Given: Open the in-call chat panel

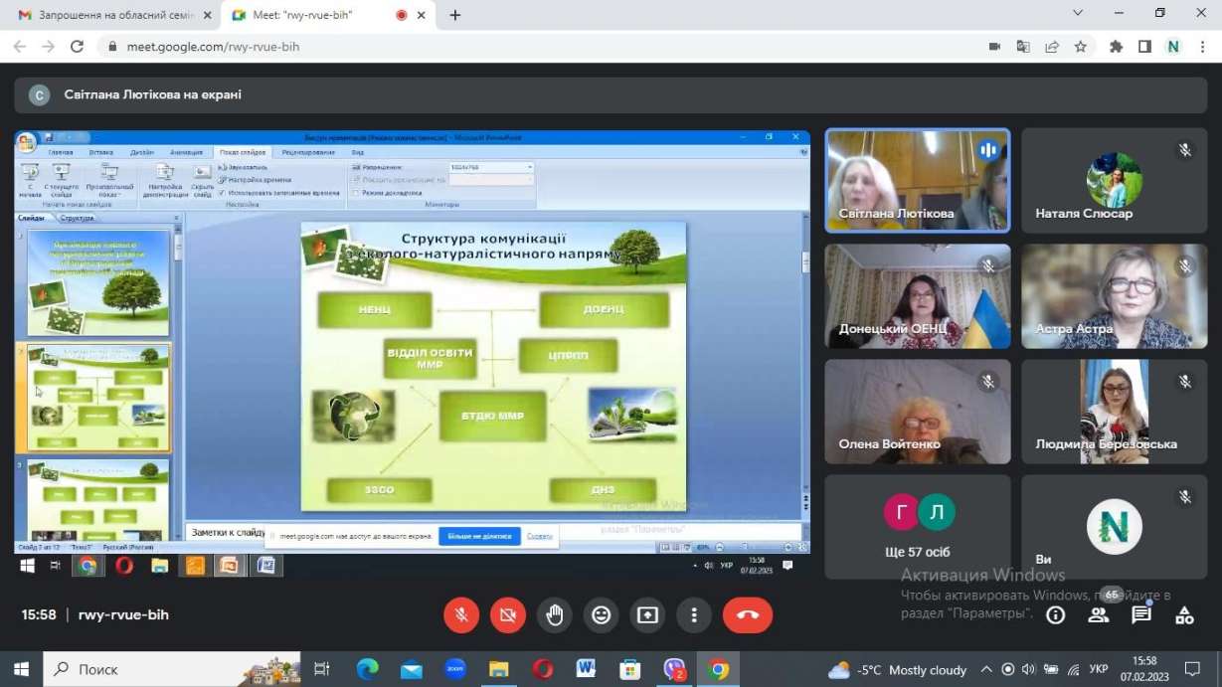Looking at the screenshot, I should (x=1141, y=615).
